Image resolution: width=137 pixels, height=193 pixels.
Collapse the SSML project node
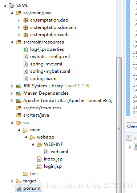pyautogui.click(x=5, y=5)
